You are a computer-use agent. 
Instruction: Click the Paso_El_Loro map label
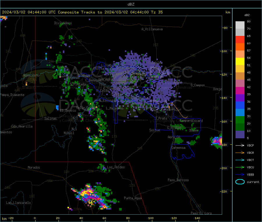[201, 213]
